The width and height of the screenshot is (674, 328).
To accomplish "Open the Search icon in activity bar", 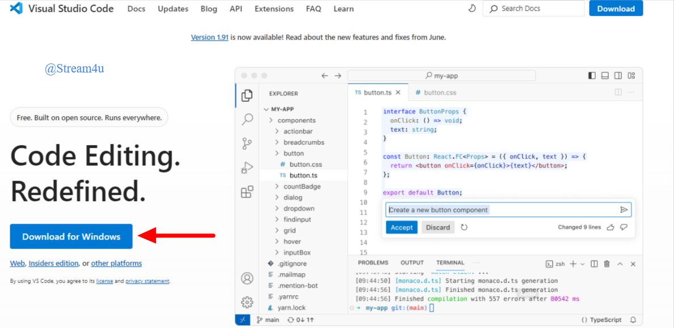I will point(247,119).
